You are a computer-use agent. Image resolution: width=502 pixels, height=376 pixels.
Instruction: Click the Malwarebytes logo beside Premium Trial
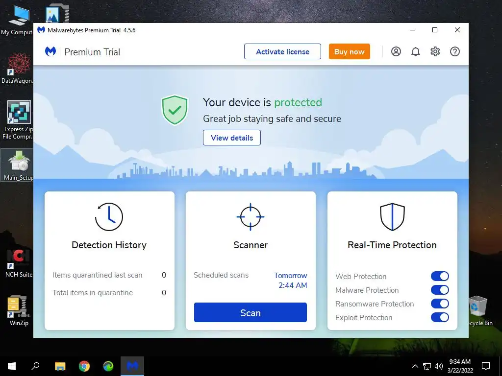pyautogui.click(x=50, y=51)
